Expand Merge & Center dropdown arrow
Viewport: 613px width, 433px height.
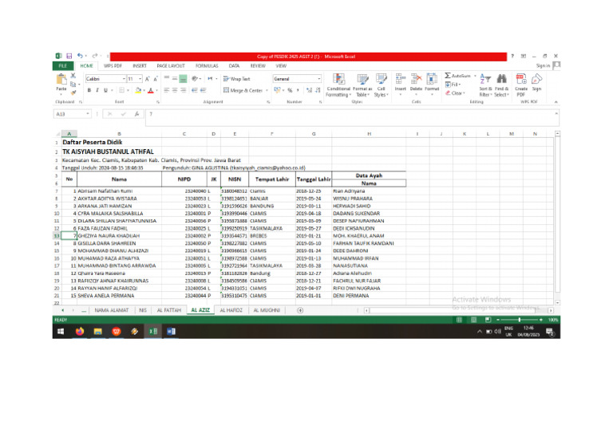[267, 91]
